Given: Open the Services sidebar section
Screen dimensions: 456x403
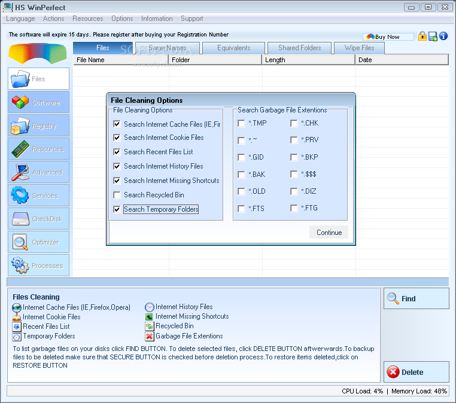Looking at the screenshot, I should tap(38, 196).
